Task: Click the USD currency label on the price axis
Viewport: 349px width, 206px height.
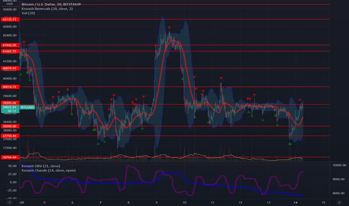Action: click(x=10, y=4)
